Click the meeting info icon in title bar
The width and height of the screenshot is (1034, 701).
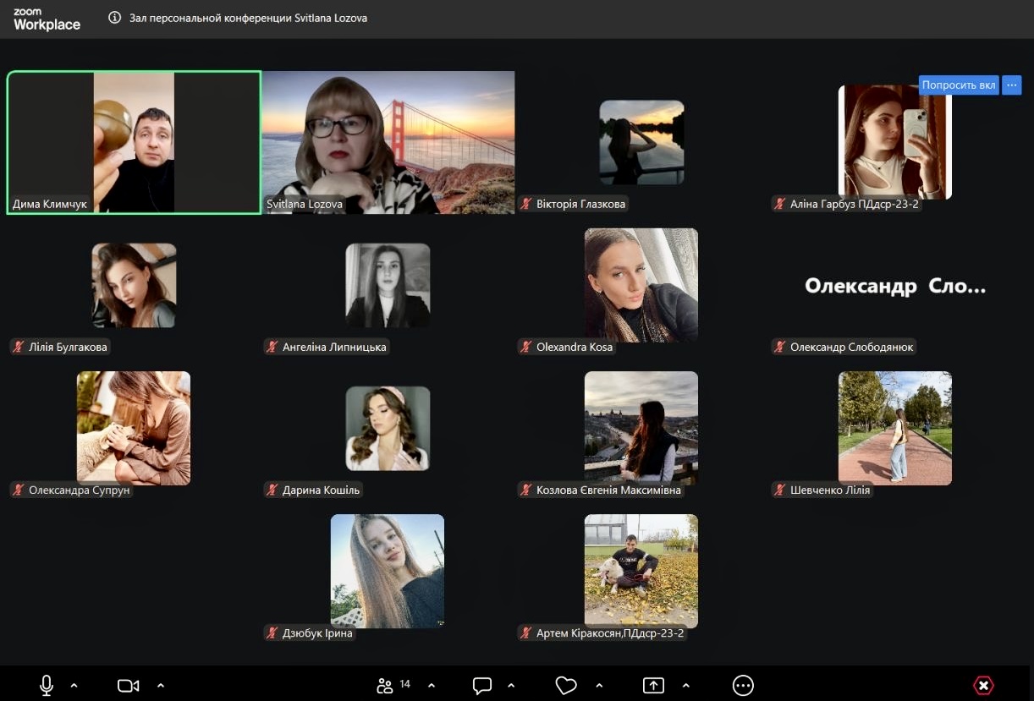point(115,18)
